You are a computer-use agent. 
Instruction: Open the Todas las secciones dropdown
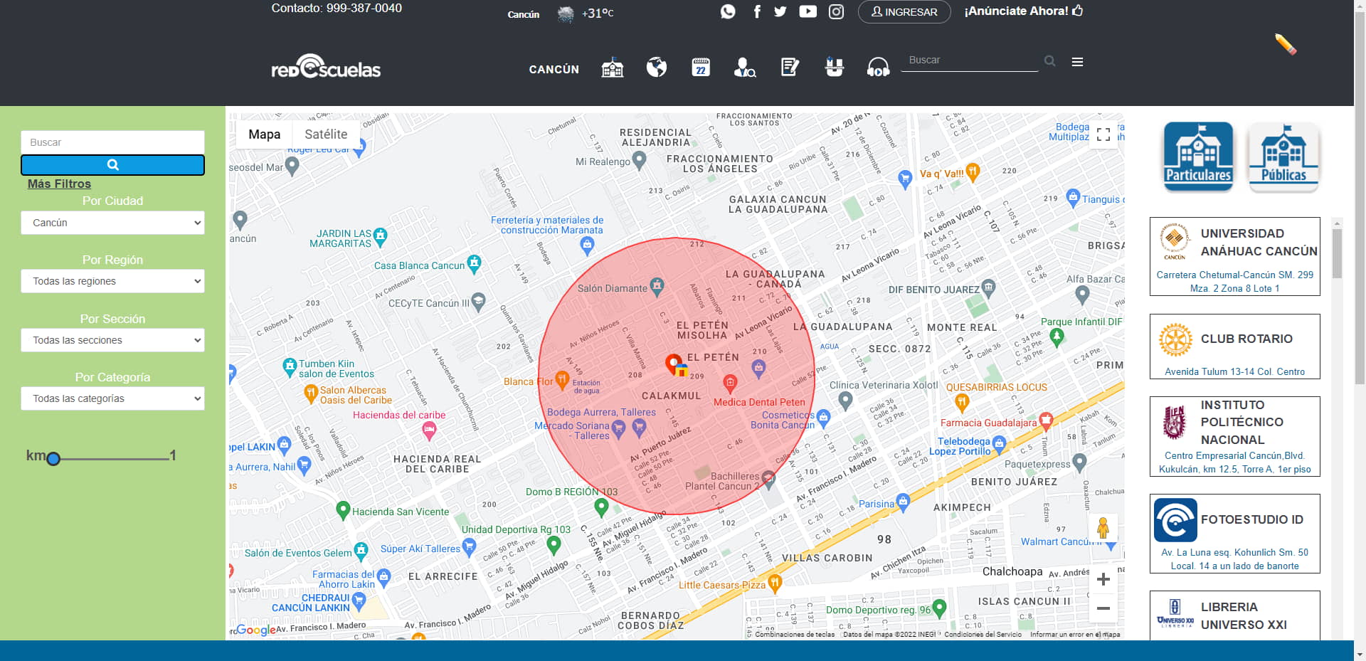tap(112, 340)
